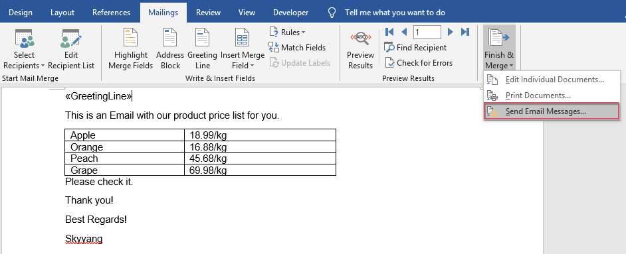Click the Grape table cell
The height and width of the screenshot is (254, 626).
pyautogui.click(x=124, y=170)
